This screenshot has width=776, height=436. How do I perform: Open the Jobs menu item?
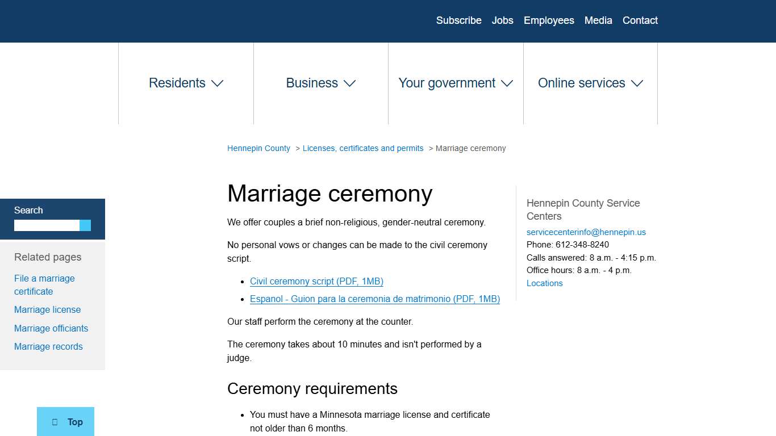502,20
